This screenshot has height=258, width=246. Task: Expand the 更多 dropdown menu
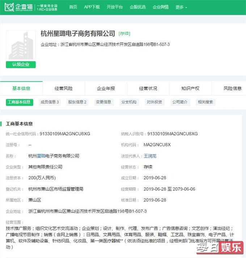[x=181, y=7]
